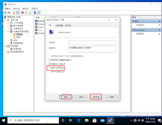Click the network globe tray icon
Screen dimensions: 162x125
(135, 120)
